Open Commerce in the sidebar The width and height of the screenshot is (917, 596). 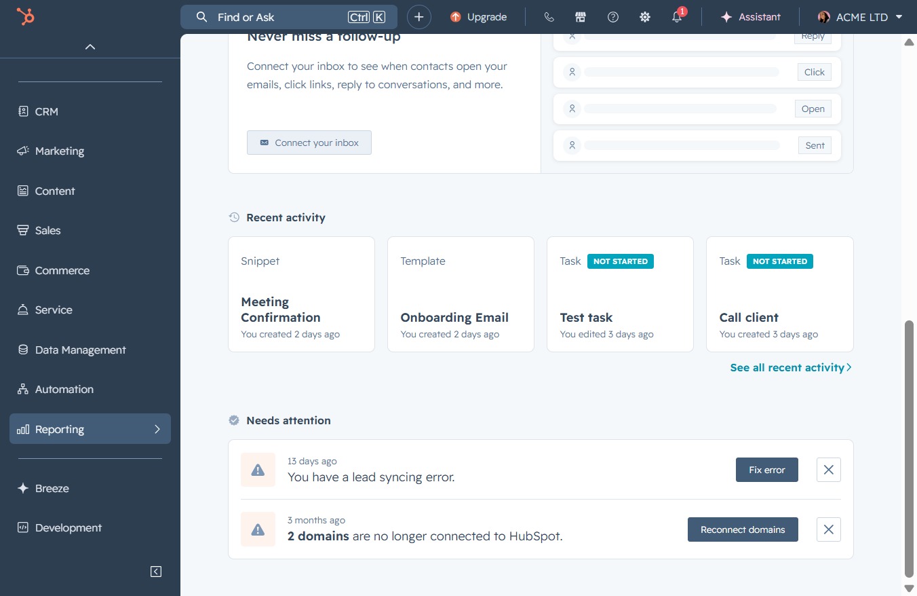[90, 270]
